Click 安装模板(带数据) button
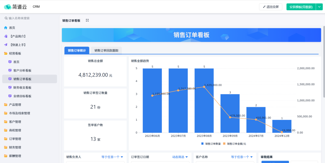Screen dimensions: 325x163 tap(301, 7)
